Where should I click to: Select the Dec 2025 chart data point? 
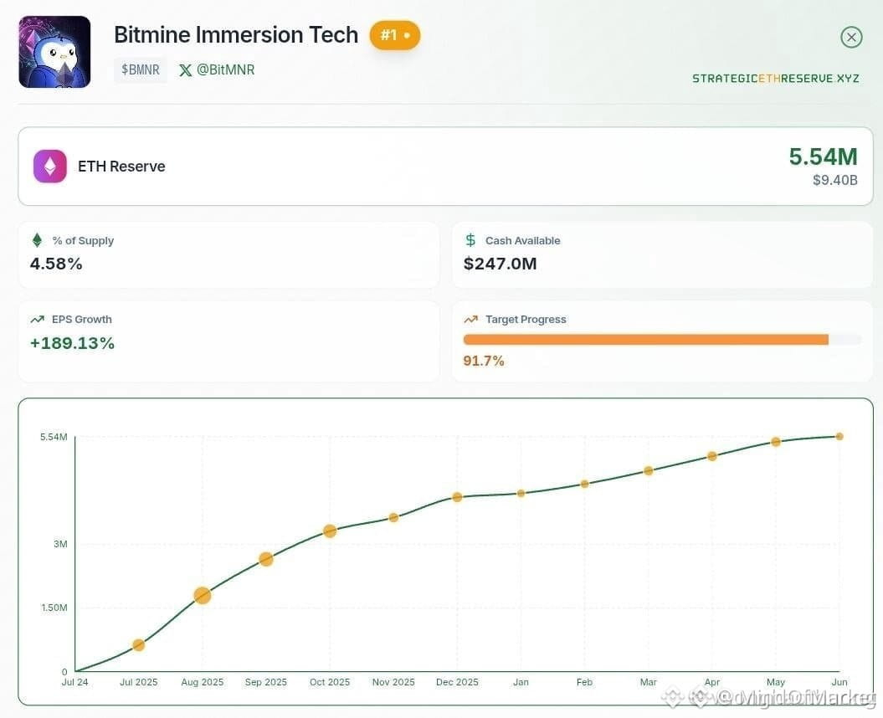[457, 497]
